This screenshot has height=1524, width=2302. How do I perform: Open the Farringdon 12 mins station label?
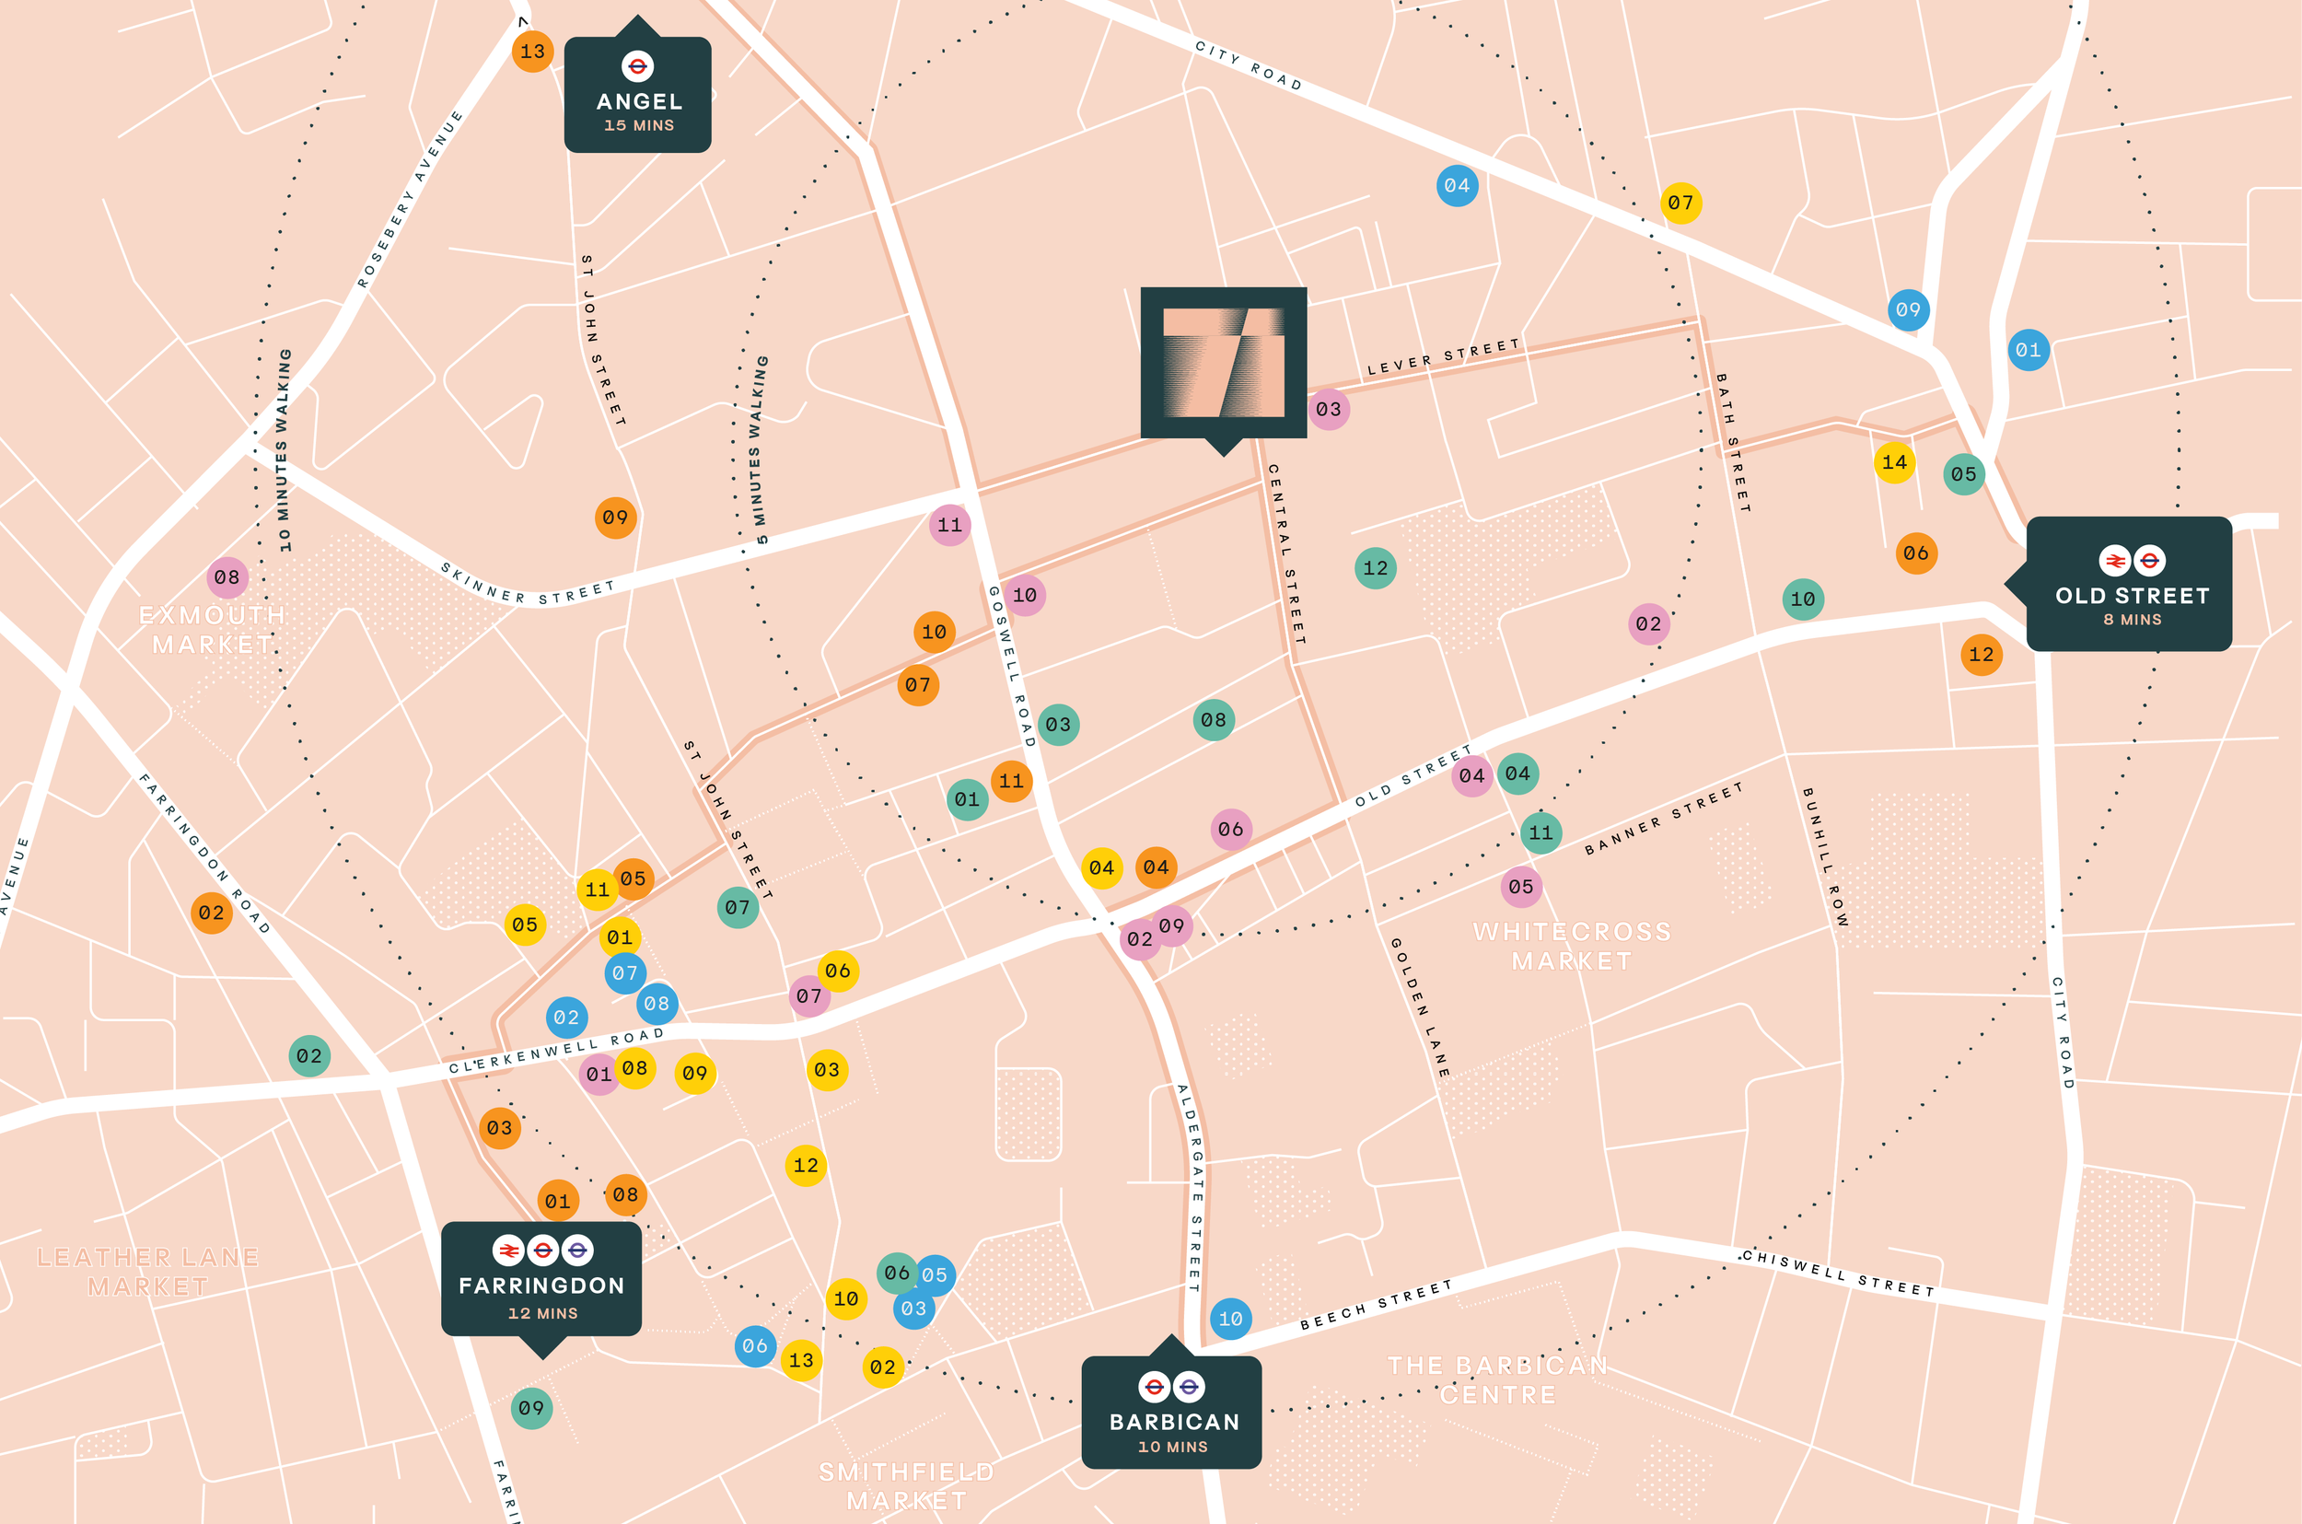[x=541, y=1279]
